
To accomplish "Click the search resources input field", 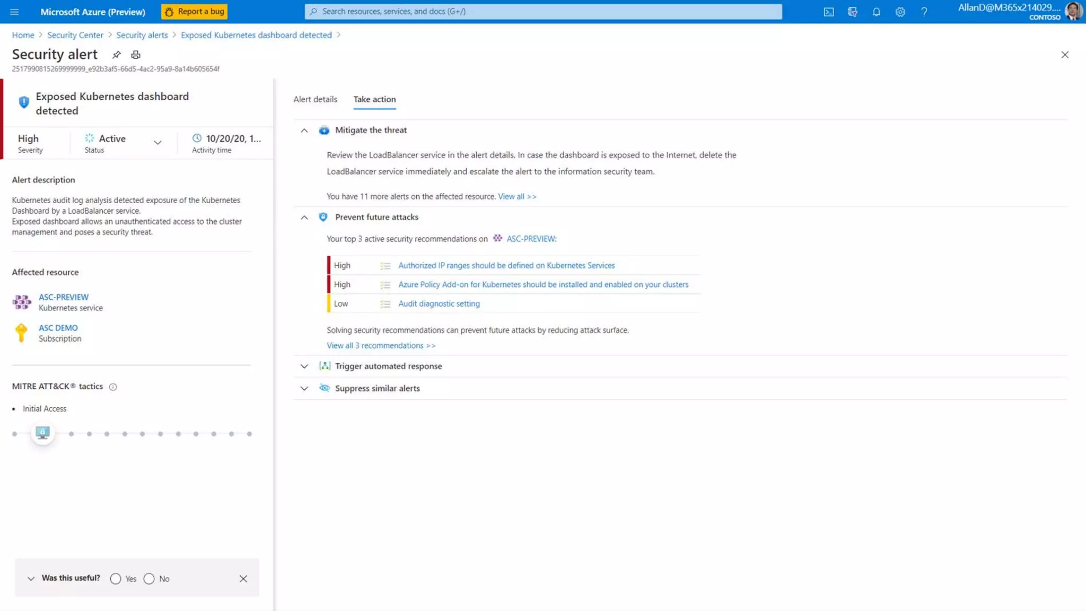I will [543, 12].
